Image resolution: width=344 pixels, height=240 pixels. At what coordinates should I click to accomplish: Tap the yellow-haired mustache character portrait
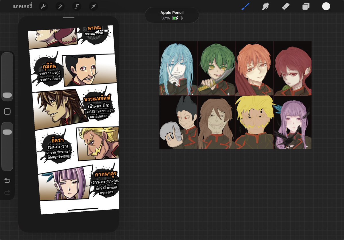pos(254,122)
